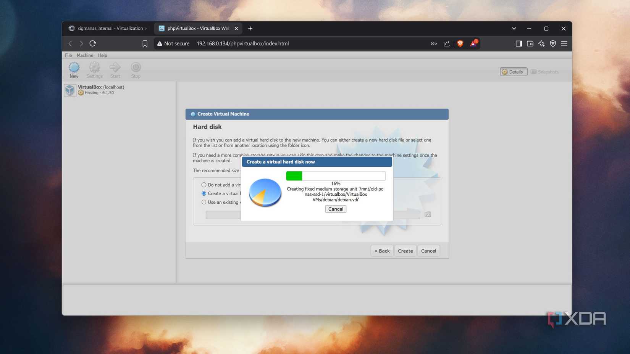Click the Start arrow toolbar icon
The height and width of the screenshot is (354, 630).
click(x=115, y=70)
